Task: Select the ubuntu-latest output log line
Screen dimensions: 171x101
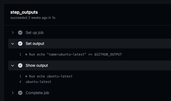Action: [x=39, y=82]
